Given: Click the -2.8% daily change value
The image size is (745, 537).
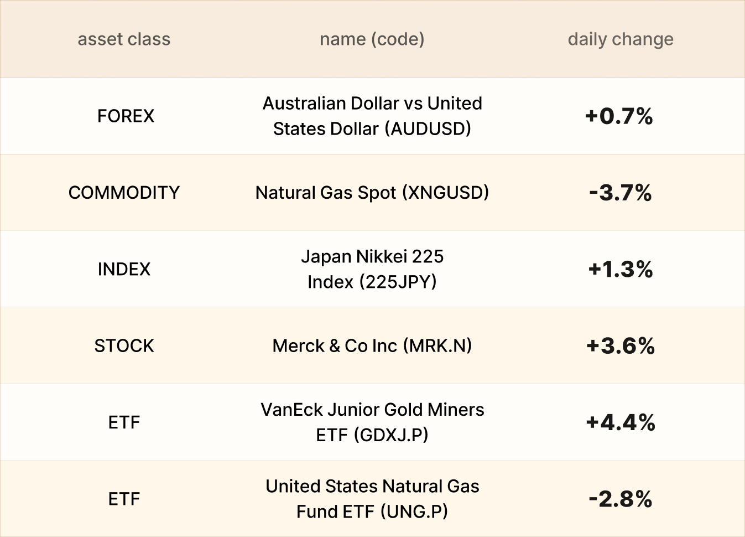Looking at the screenshot, I should click(620, 499).
